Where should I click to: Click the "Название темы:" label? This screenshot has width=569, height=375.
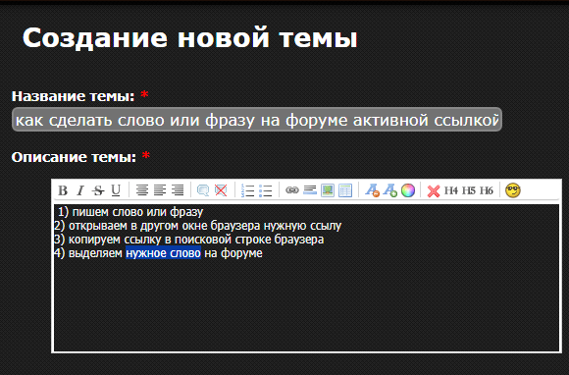click(x=73, y=96)
